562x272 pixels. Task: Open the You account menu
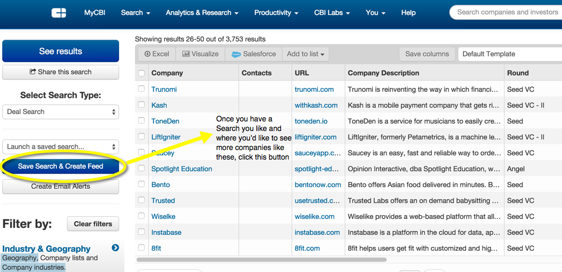(x=376, y=13)
